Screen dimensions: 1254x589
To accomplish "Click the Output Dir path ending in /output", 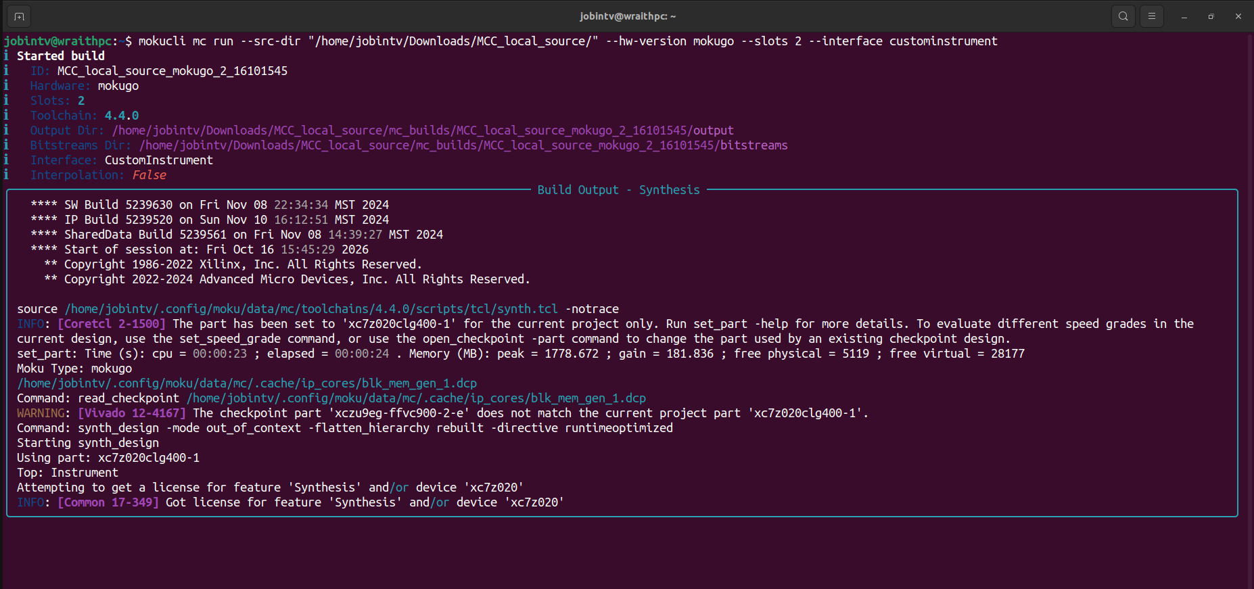I will click(x=423, y=131).
